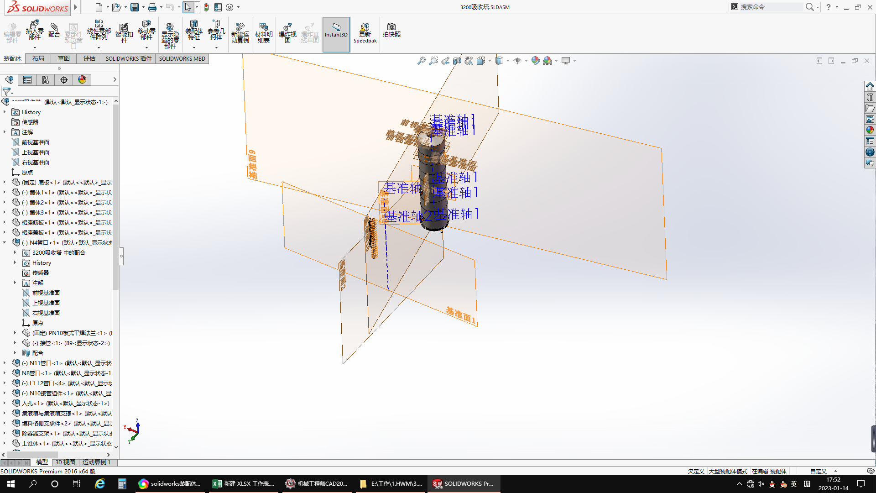Toggle Instant3D mode
This screenshot has height=493, width=876.
click(336, 35)
